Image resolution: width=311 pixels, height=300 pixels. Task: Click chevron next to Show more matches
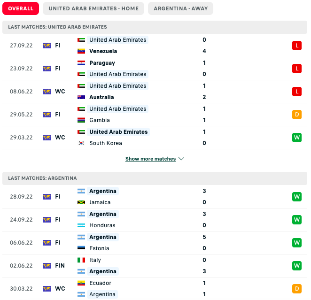[181, 159]
